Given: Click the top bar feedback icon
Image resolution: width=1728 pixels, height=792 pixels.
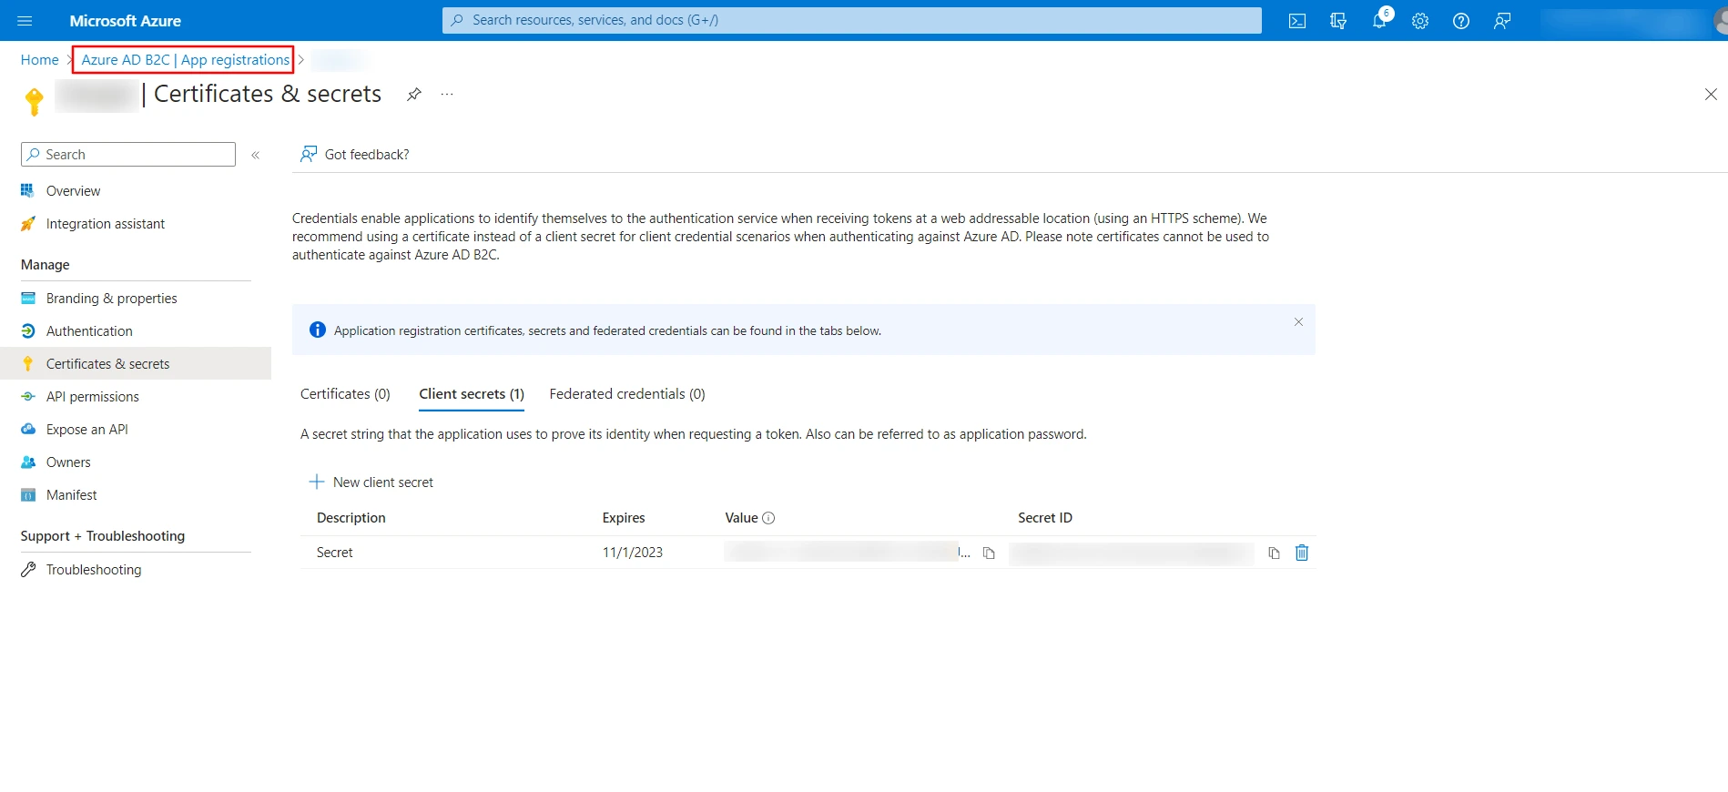Looking at the screenshot, I should tap(1502, 21).
